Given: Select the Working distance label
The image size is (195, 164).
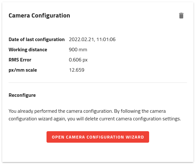Looking at the screenshot, I should pyautogui.click(x=28, y=50).
